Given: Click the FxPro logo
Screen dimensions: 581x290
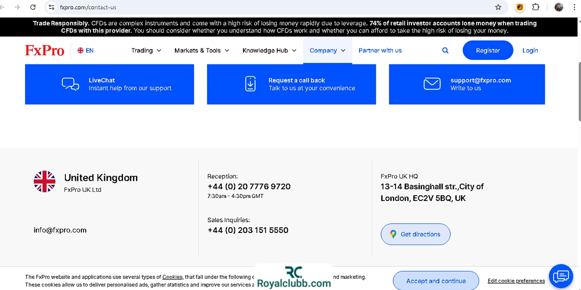Looking at the screenshot, I should pos(45,50).
